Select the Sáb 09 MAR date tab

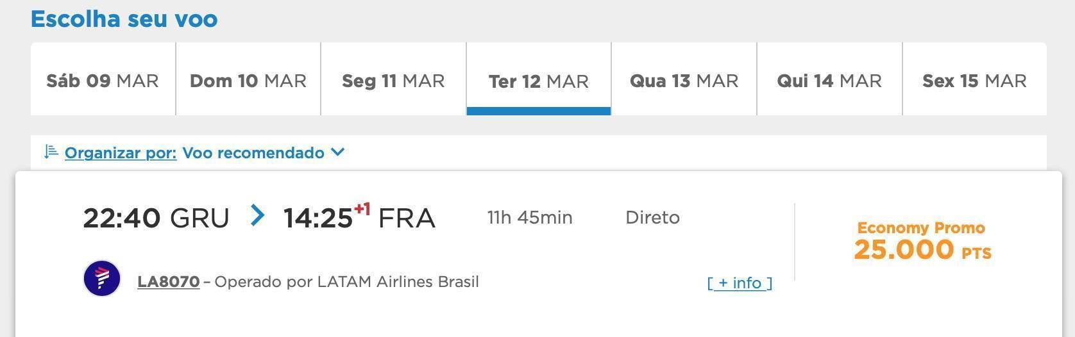(x=103, y=79)
